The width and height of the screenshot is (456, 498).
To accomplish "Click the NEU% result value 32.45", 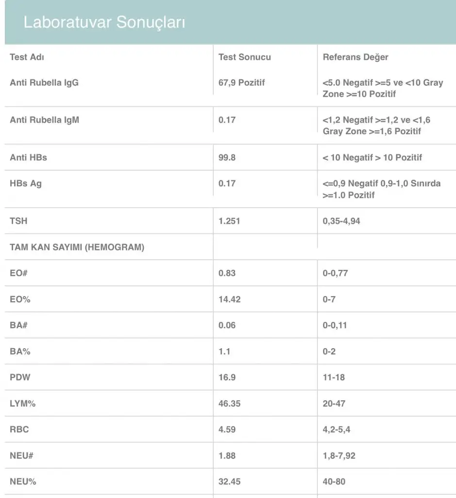I will 229,482.
